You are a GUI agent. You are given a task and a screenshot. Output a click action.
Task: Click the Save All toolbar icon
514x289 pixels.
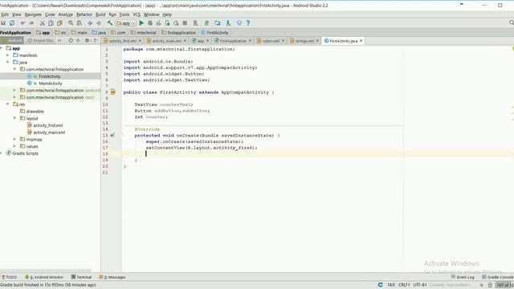click(x=3, y=23)
